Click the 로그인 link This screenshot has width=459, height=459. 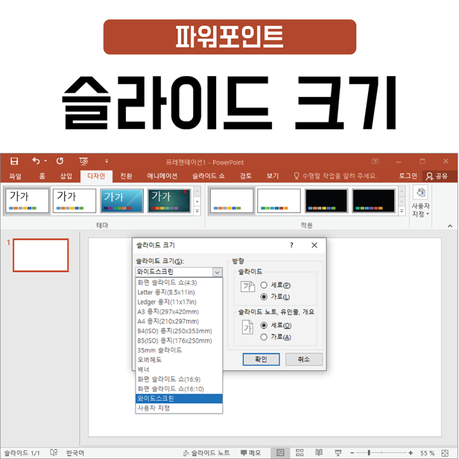408,176
